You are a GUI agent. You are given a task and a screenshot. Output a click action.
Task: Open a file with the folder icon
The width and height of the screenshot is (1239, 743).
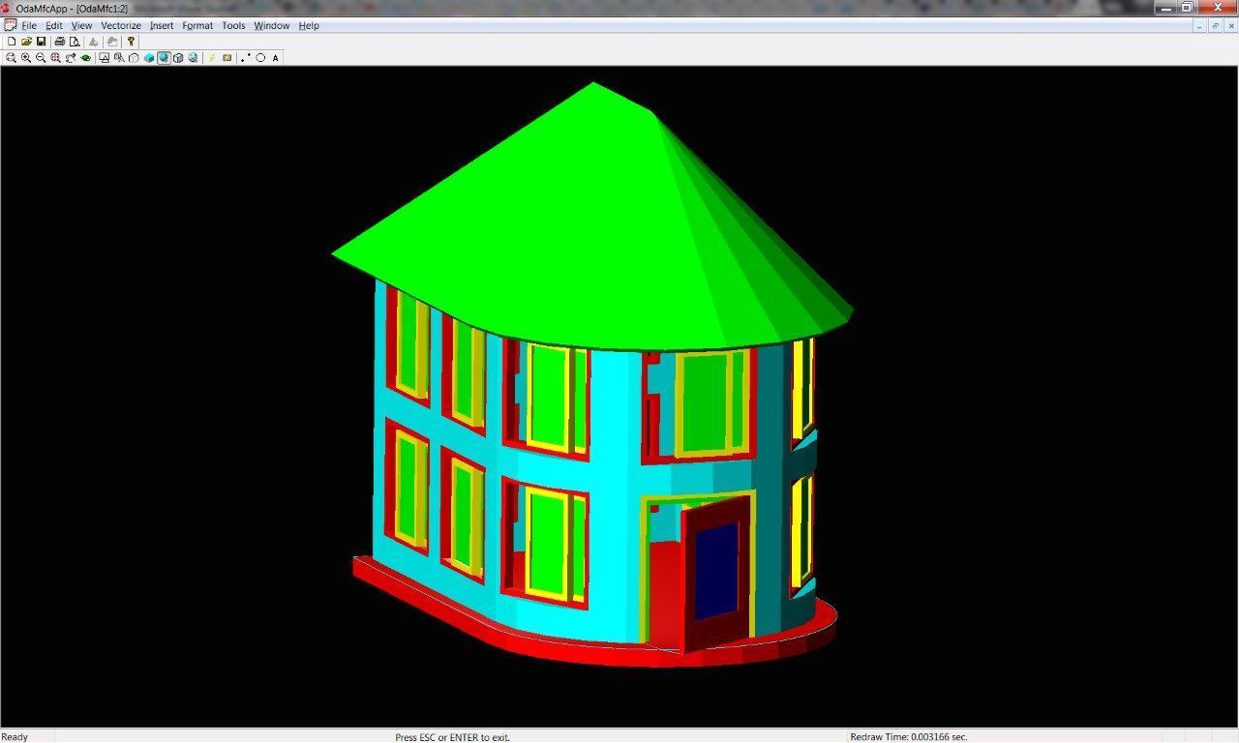[26, 42]
